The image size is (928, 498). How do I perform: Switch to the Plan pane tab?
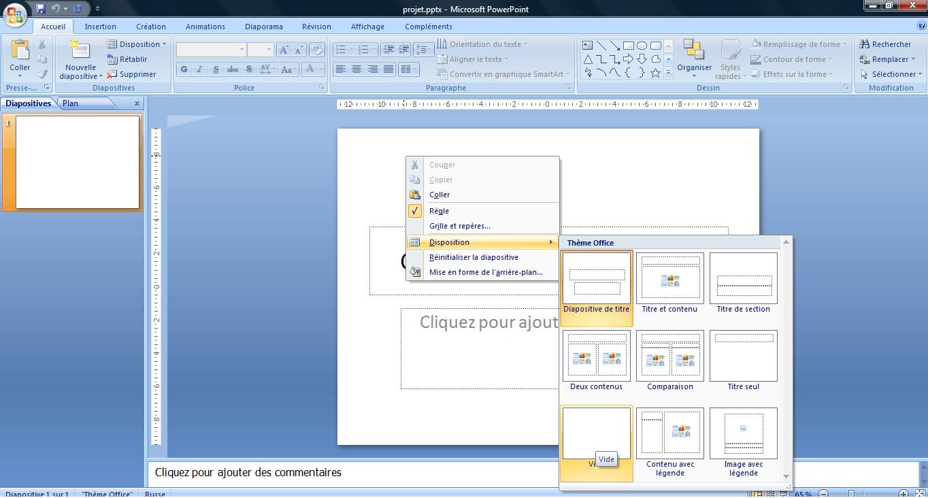(70, 103)
